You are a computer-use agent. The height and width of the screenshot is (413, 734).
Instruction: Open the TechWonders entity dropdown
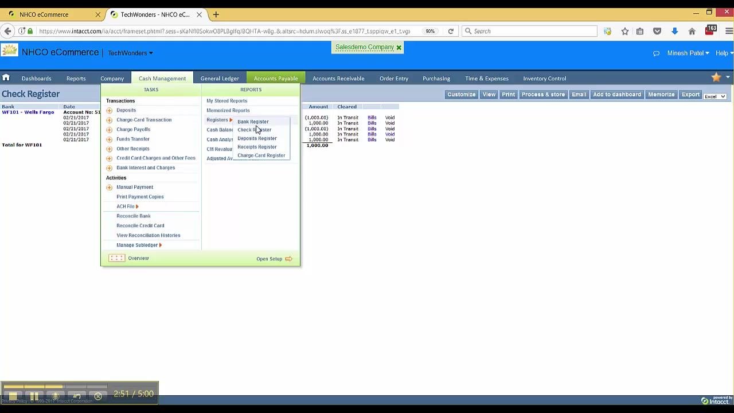(130, 53)
